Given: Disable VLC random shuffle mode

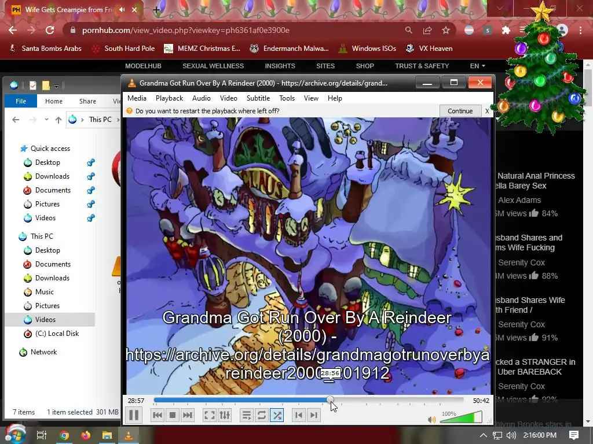Looking at the screenshot, I should tap(277, 415).
